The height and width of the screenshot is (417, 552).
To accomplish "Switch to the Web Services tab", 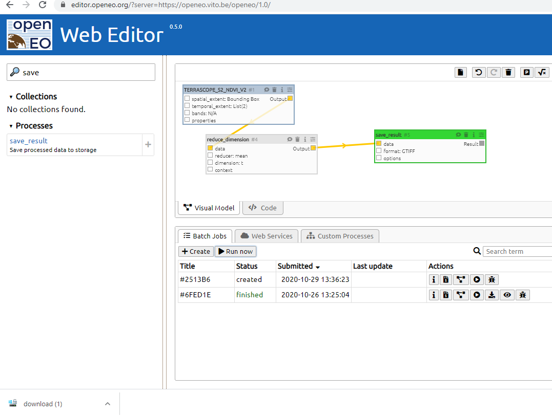I will [x=267, y=236].
